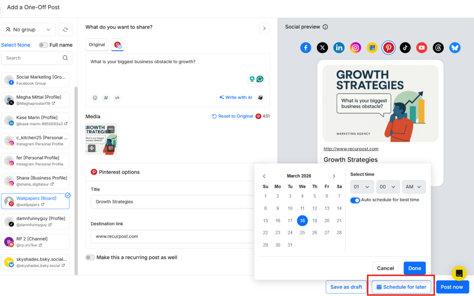This screenshot has width=474, height=296.
Task: Toggle Make this a recurring post
Action: click(90, 257)
